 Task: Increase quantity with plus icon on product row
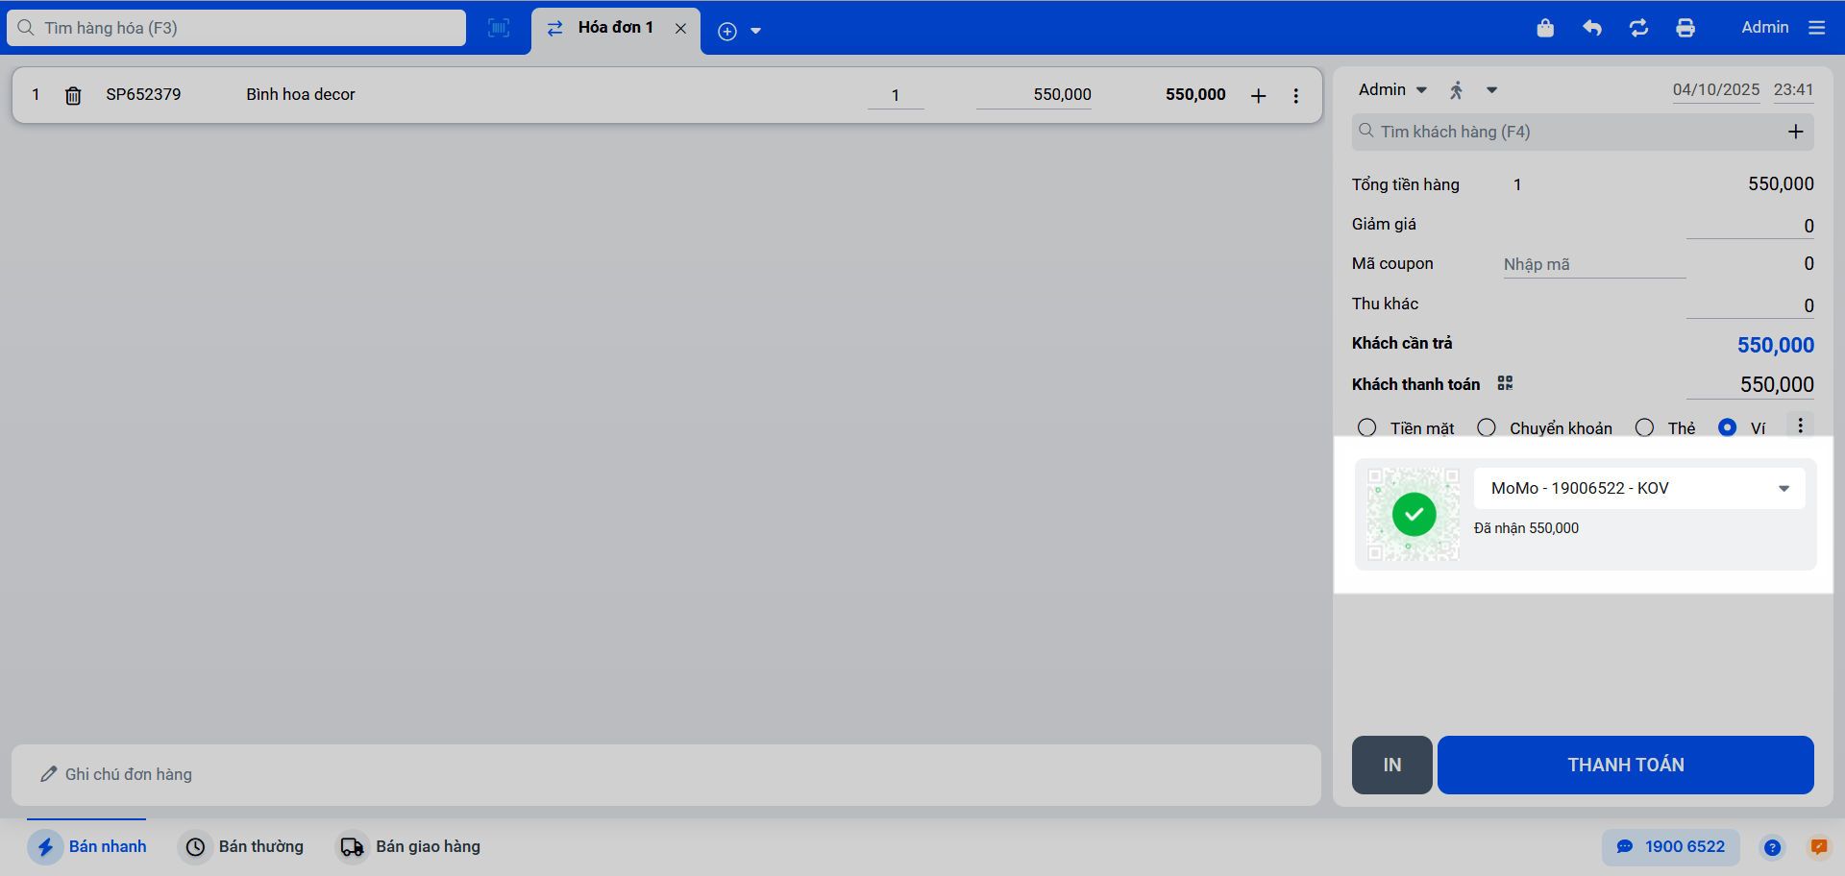tap(1259, 95)
